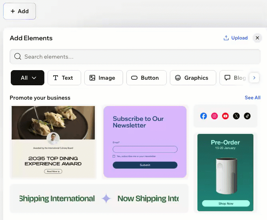Image resolution: width=267 pixels, height=220 pixels.
Task: Select the Now Shipping International ticker banner
Action: coord(99,198)
